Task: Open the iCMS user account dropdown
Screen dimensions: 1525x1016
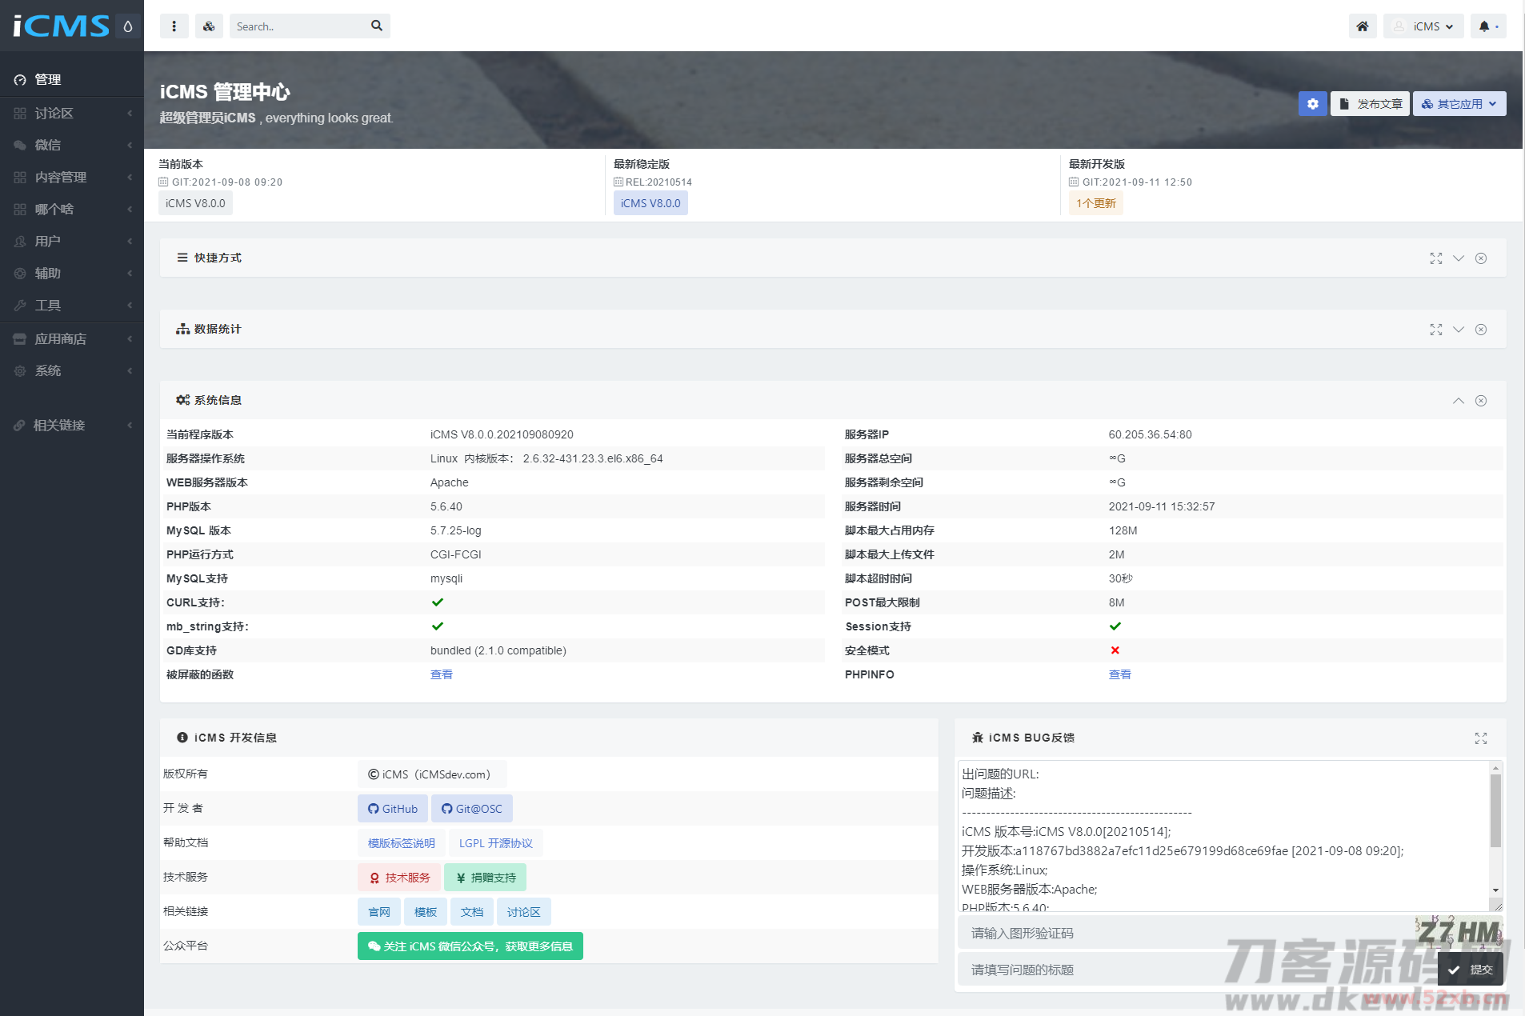Action: click(1424, 26)
